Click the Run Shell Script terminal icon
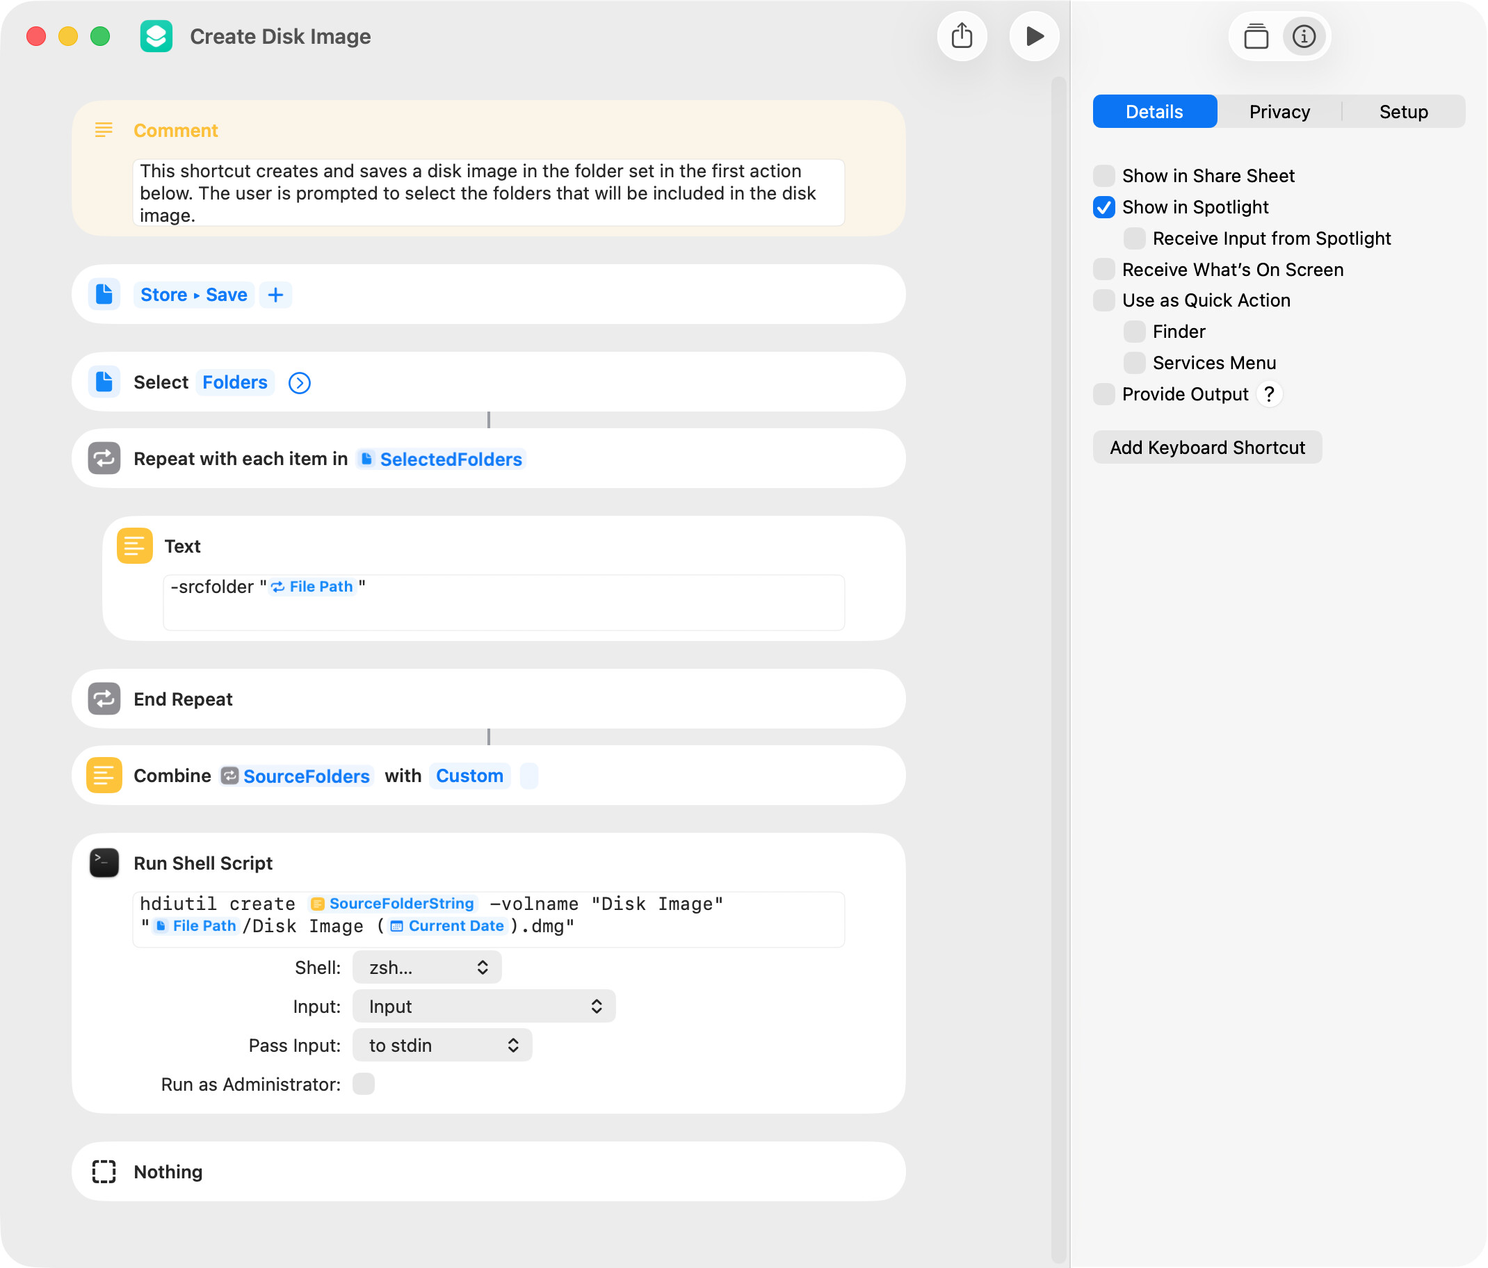The image size is (1488, 1268). (104, 862)
